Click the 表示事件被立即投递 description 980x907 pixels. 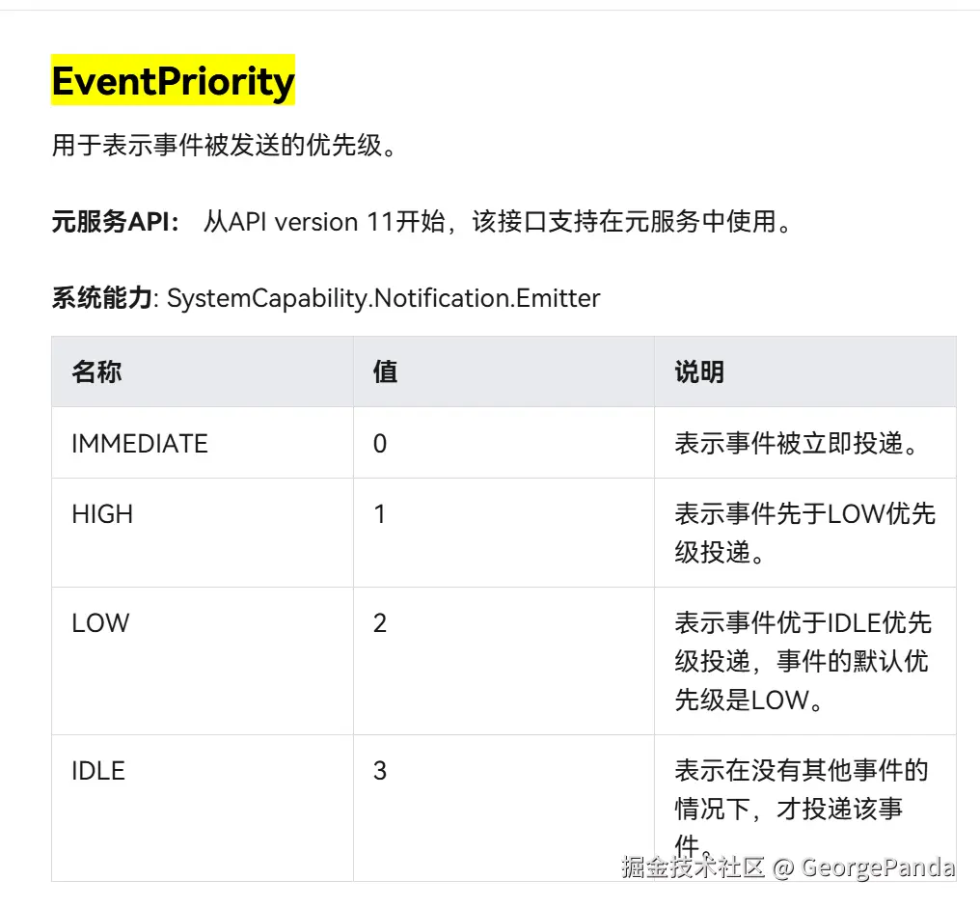(797, 444)
